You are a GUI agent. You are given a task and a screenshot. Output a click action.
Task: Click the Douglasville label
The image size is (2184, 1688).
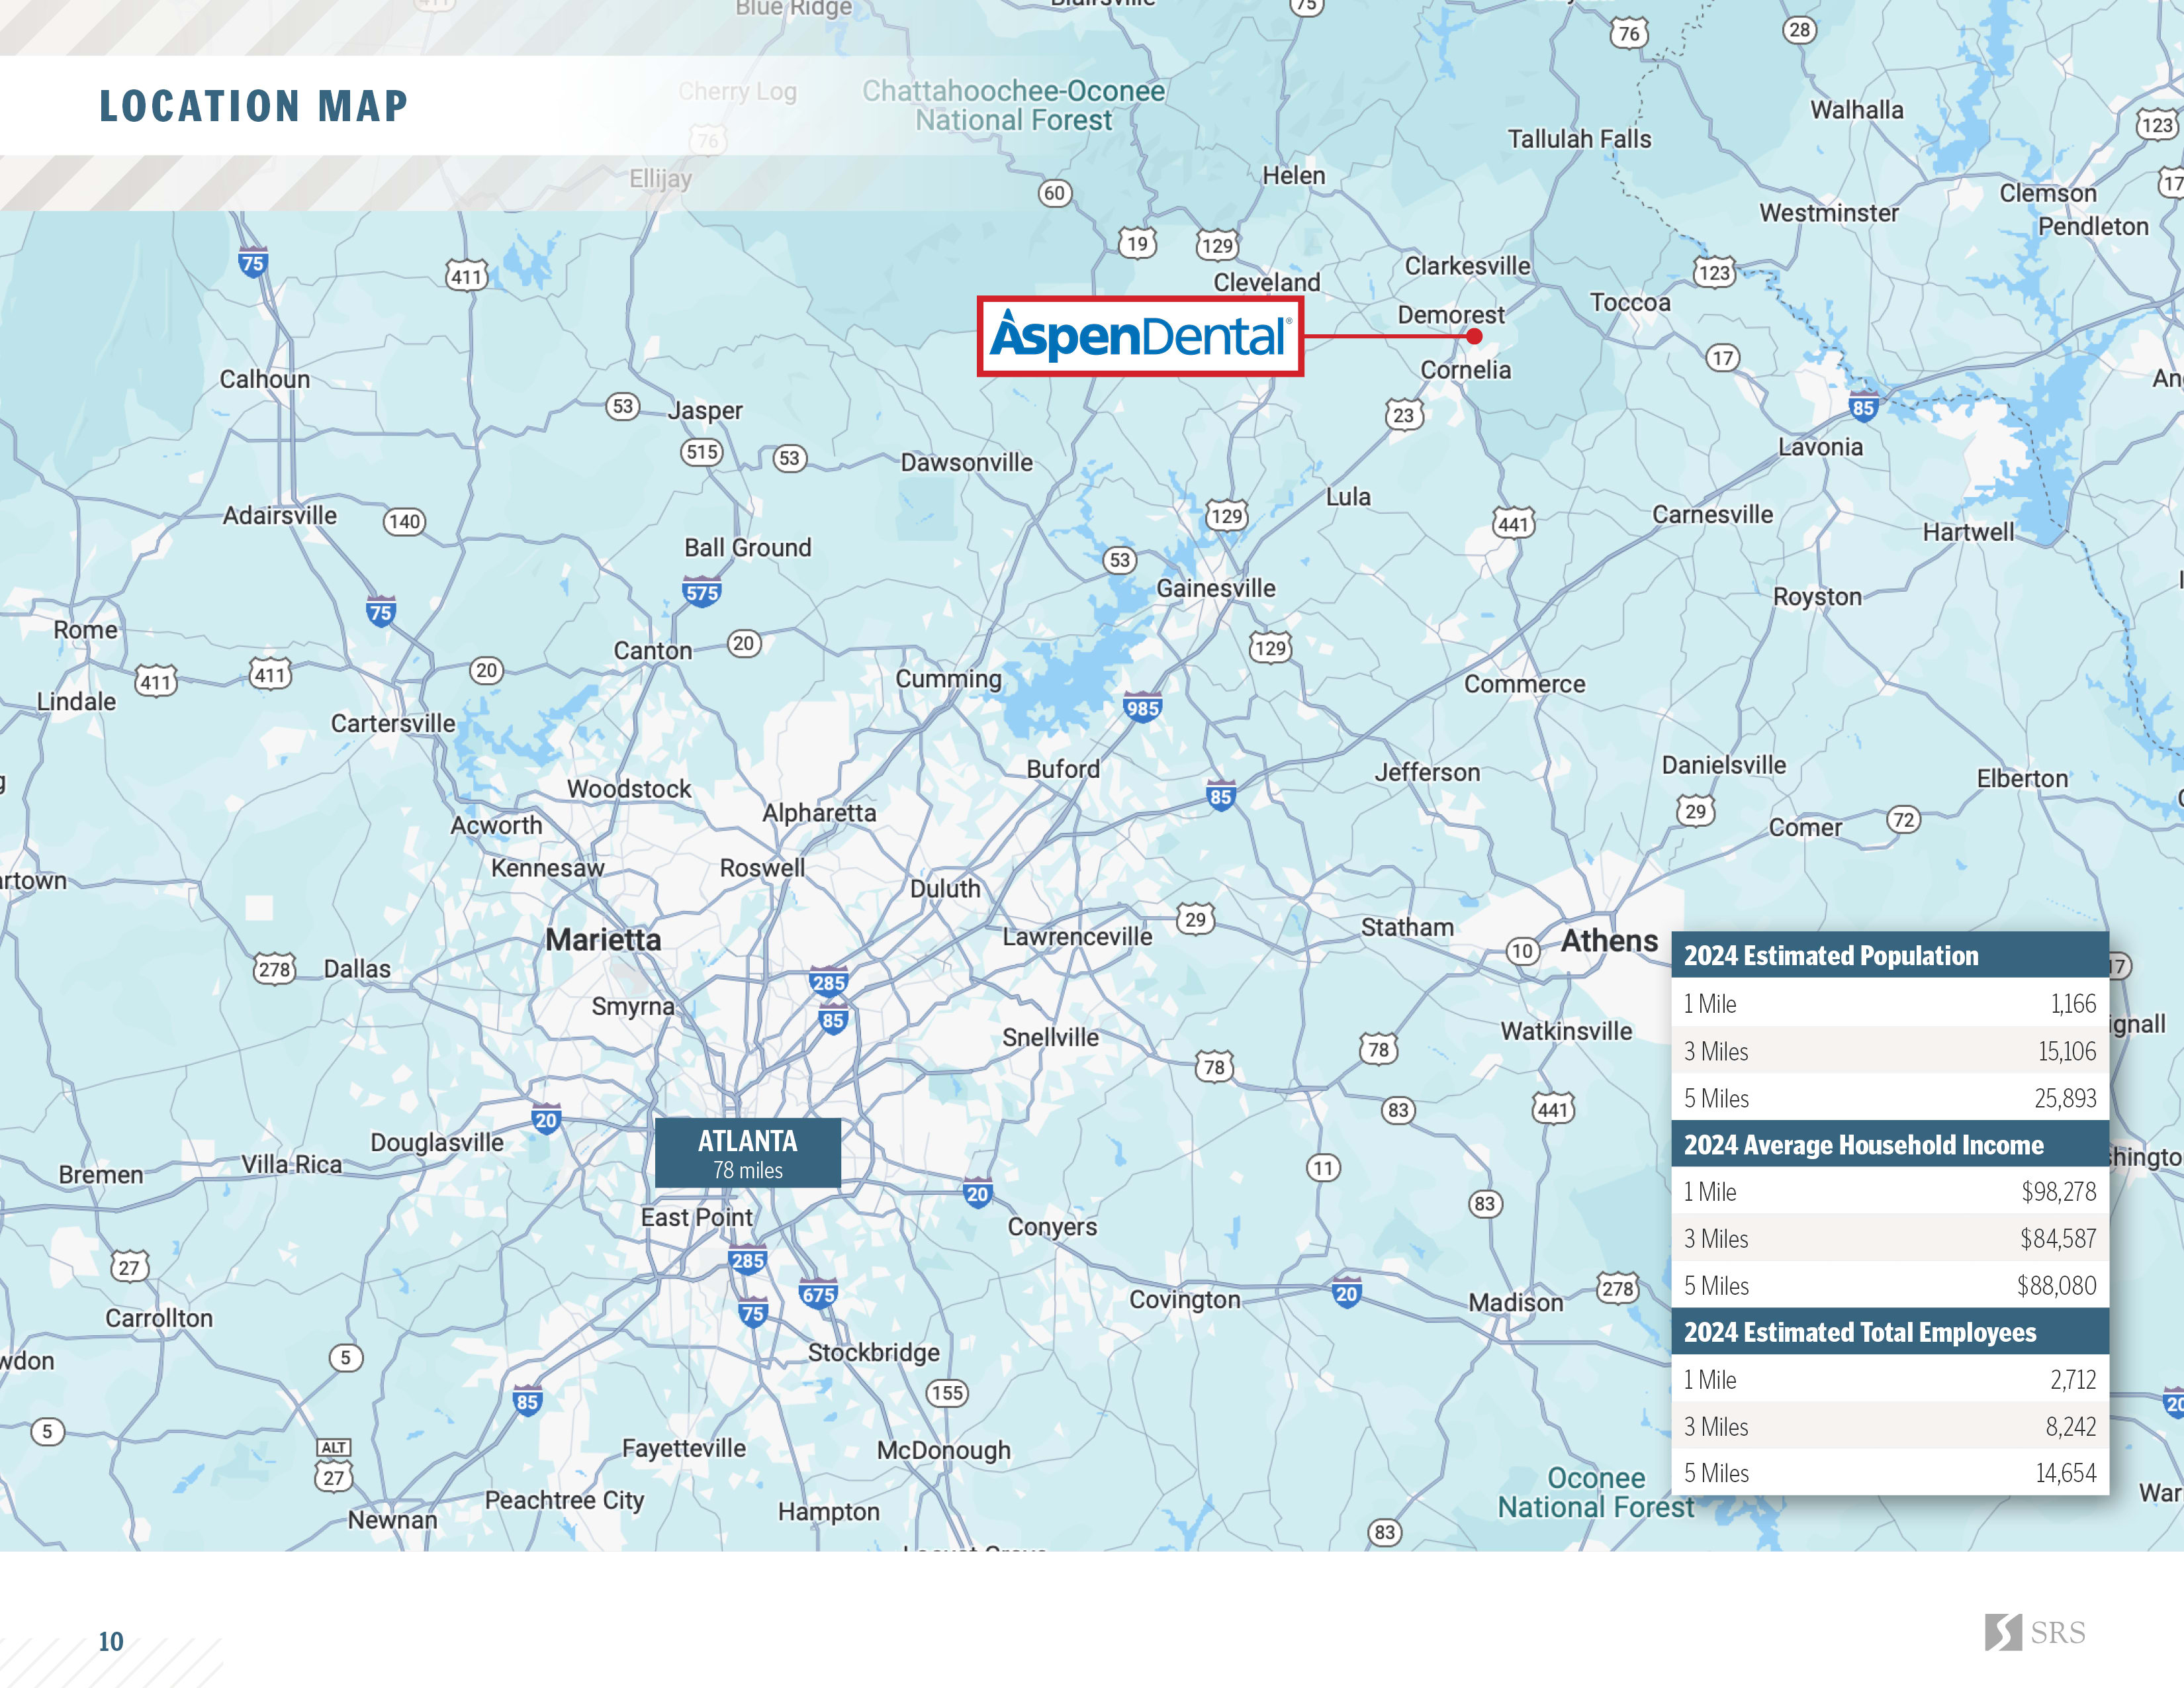point(437,1142)
